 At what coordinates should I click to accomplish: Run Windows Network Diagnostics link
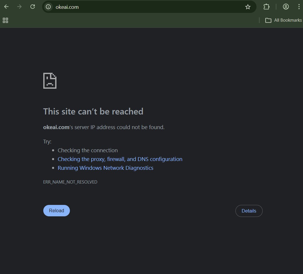105,168
